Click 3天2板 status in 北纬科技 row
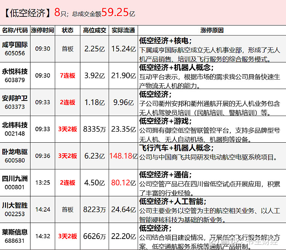Image resolution: width=286 pixels, height=250 pixels. pyautogui.click(x=67, y=129)
